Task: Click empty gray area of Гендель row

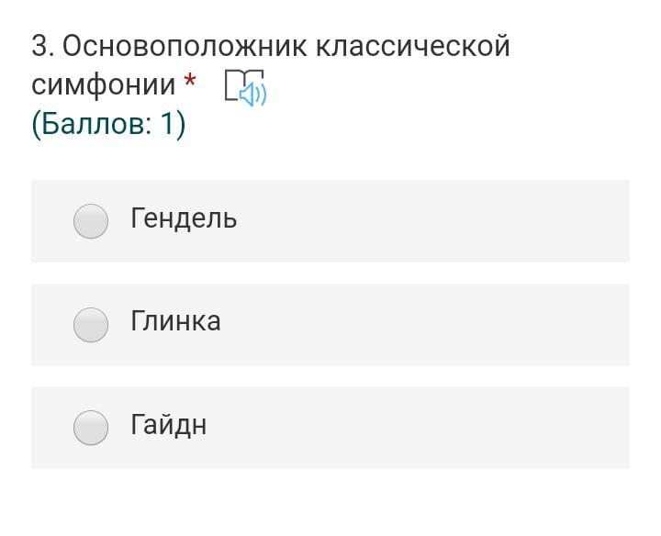Action: click(x=441, y=220)
